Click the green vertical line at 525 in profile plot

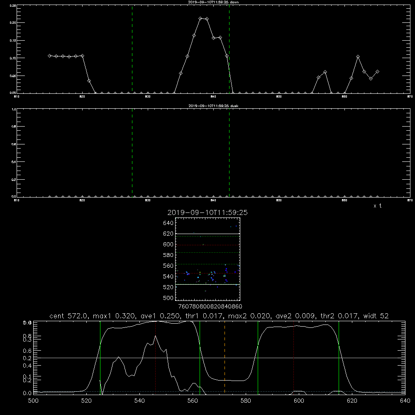100,357
